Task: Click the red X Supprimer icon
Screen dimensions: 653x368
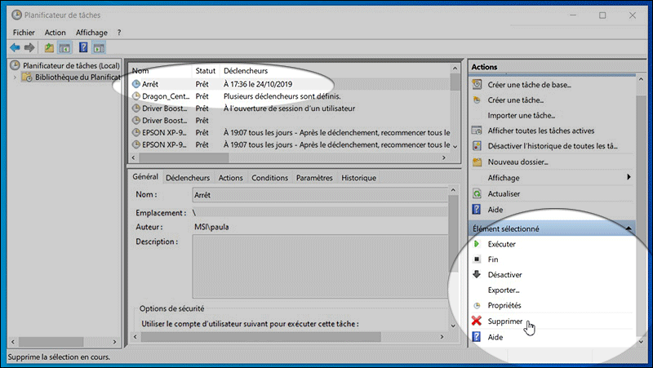Action: point(477,321)
